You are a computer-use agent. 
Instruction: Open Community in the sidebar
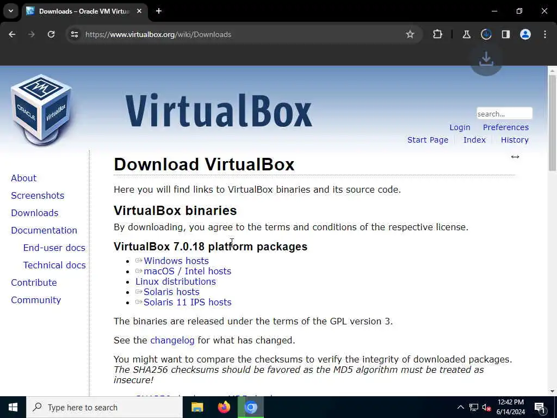pos(36,300)
